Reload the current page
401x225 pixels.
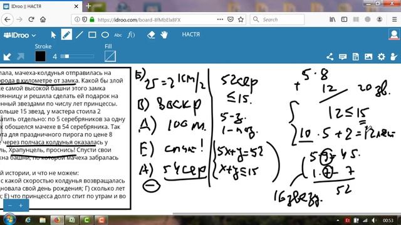coord(31,19)
